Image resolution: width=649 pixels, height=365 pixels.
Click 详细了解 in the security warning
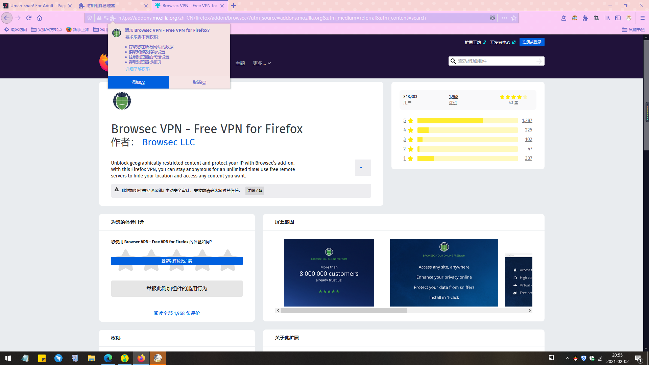click(x=255, y=191)
